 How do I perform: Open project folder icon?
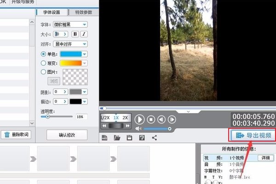point(117,138)
